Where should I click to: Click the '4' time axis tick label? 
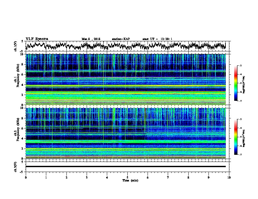(107, 177)
